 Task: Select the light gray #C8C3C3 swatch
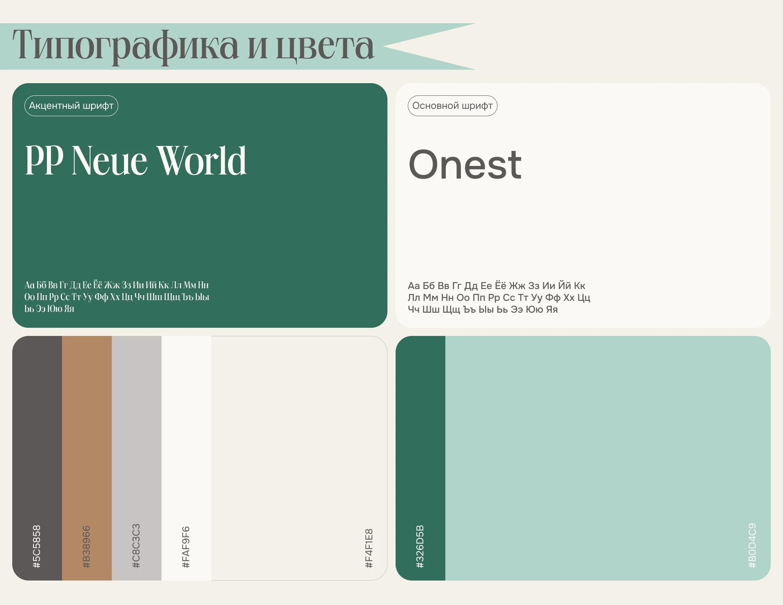coord(137,458)
